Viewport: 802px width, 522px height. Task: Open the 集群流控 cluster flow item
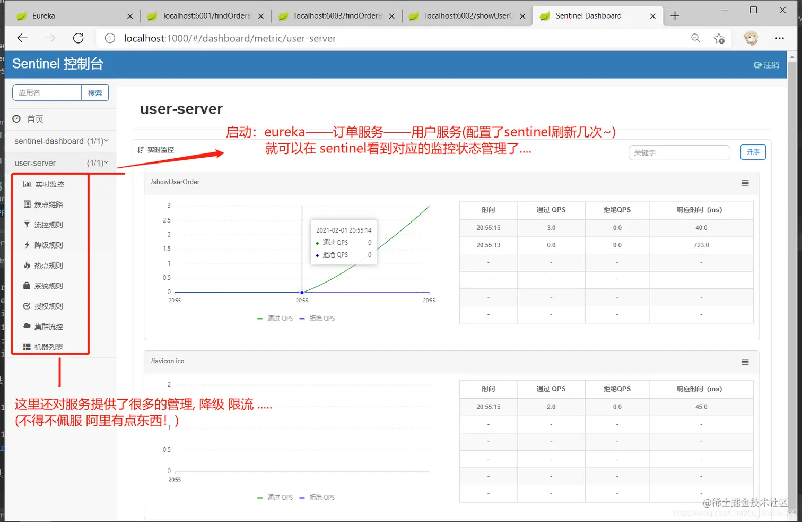click(x=43, y=327)
